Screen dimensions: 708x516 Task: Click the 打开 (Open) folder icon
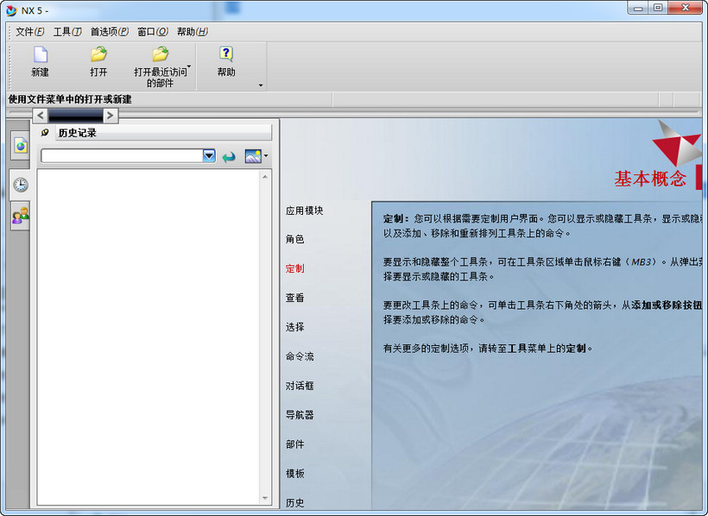click(98, 55)
